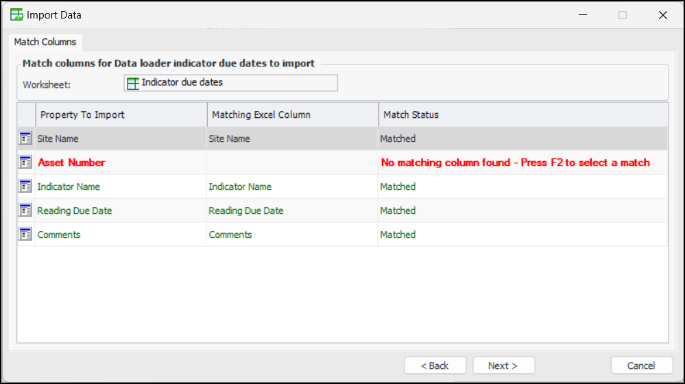Click the Import Data window title icon
Viewport: 685px width, 384px height.
click(x=16, y=14)
